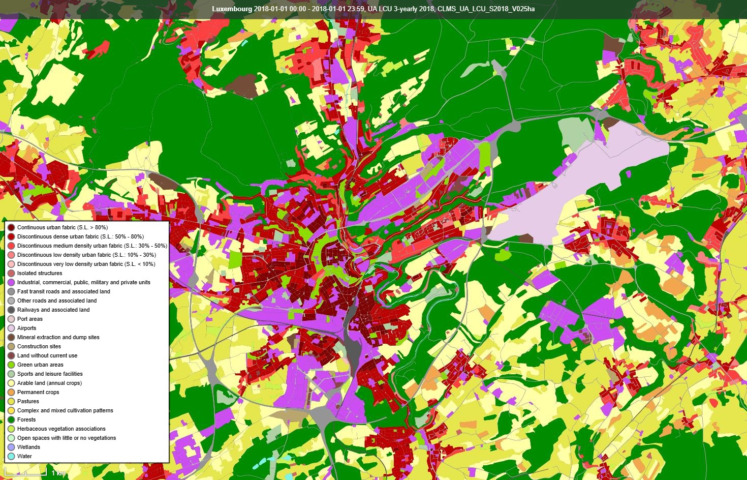The height and width of the screenshot is (480, 747).
Task: Click the Luxembourg map title at top
Action: pyautogui.click(x=373, y=9)
